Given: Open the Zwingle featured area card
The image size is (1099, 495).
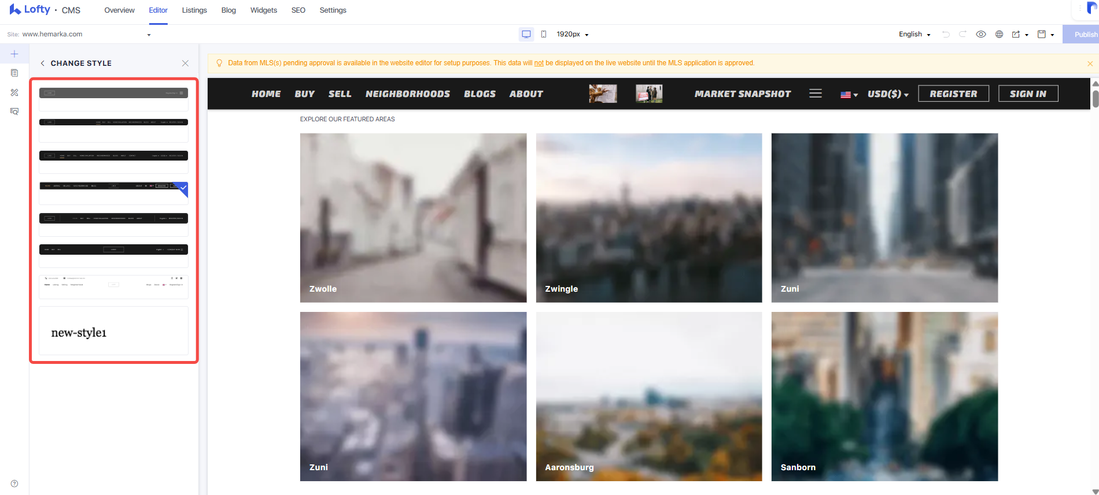Looking at the screenshot, I should pos(649,218).
